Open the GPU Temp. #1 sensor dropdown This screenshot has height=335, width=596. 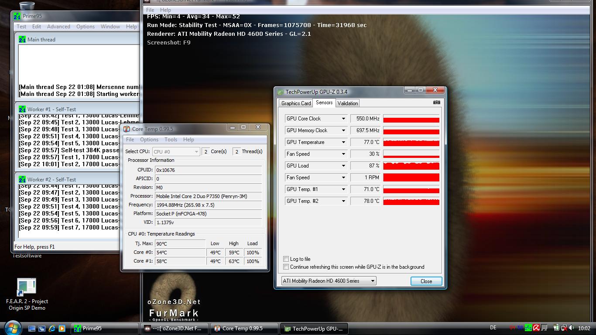point(343,189)
